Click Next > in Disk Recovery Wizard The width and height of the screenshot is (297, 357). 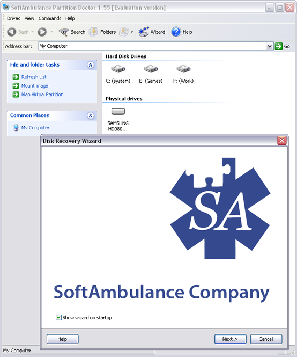tap(230, 339)
